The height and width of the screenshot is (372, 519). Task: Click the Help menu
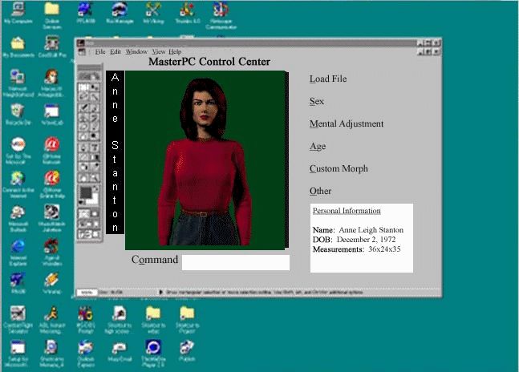174,51
